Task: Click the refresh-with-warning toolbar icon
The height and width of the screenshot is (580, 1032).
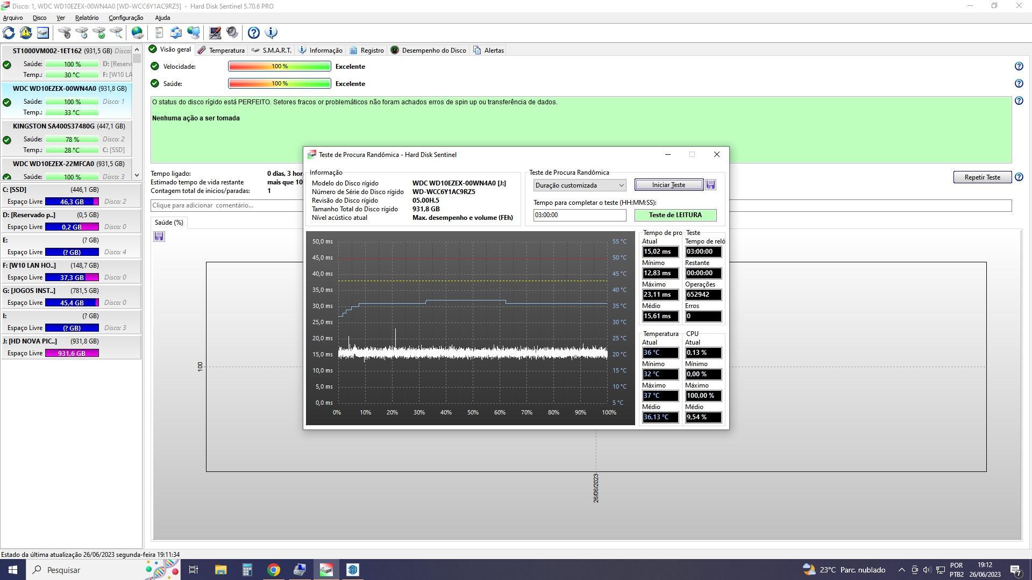Action: coord(25,33)
